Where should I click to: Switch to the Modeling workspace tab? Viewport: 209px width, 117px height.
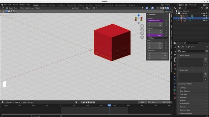pyautogui.click(x=43, y=5)
